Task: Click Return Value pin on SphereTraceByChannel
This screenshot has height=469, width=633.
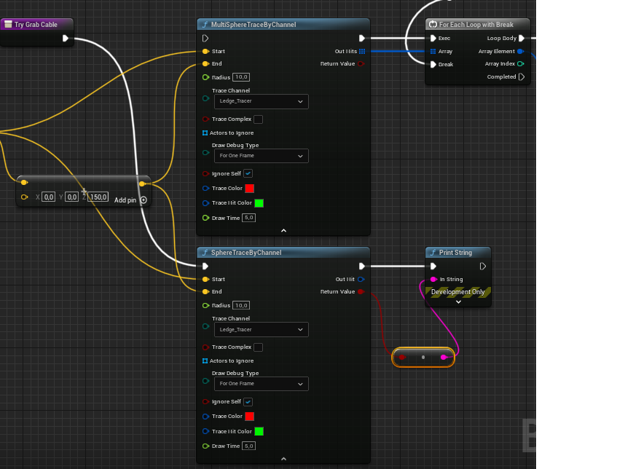Action: click(x=361, y=292)
